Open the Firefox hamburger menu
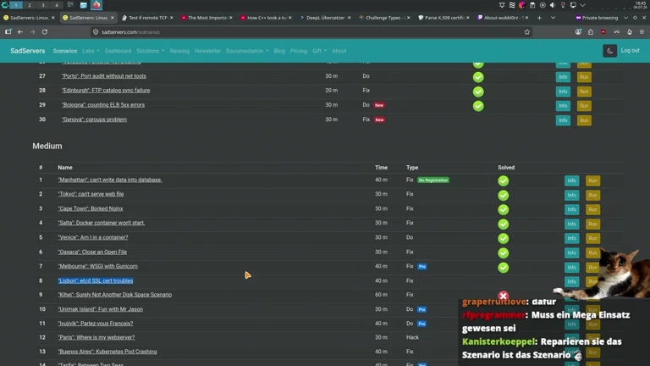 click(x=642, y=32)
